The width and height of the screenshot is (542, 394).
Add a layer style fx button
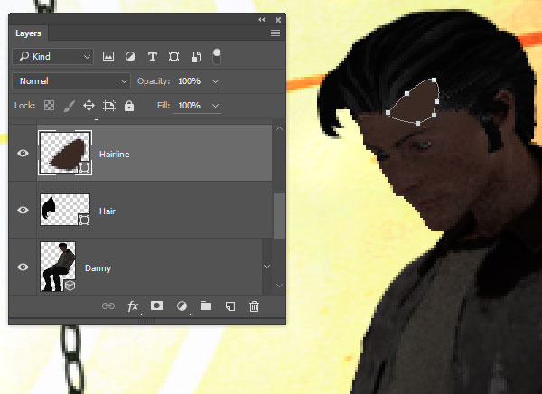tap(134, 305)
